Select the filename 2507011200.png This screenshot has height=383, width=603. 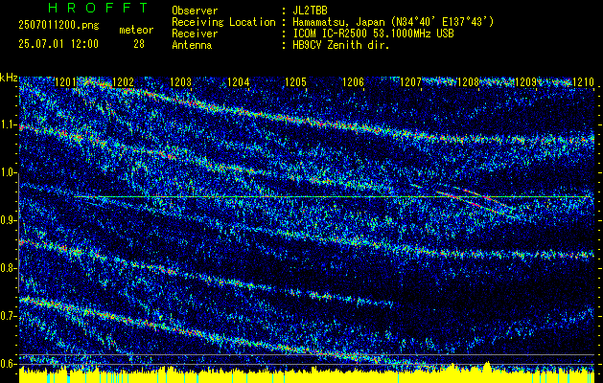point(58,25)
